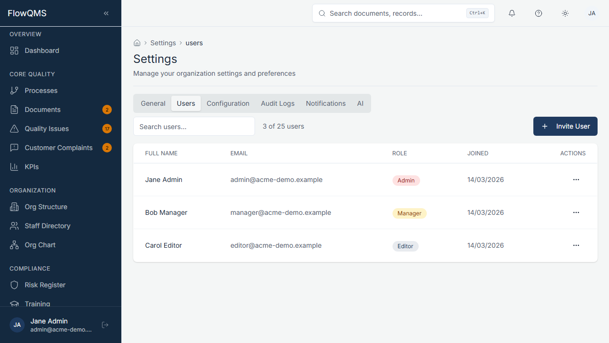Screen dimensions: 609x343
Task: Open Quality Issues from the sidebar
Action: coord(47,129)
